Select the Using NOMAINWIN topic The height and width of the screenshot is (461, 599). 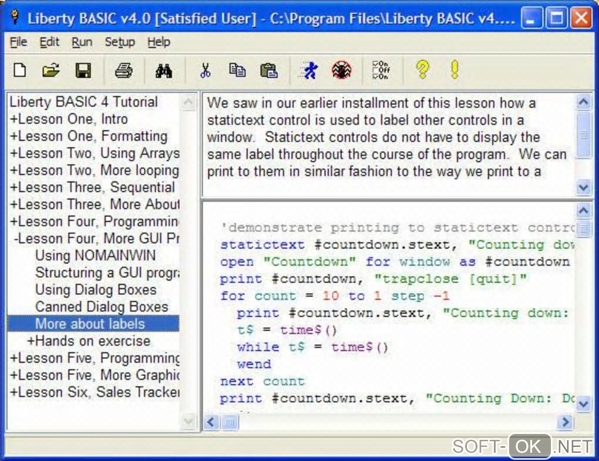[x=96, y=255]
